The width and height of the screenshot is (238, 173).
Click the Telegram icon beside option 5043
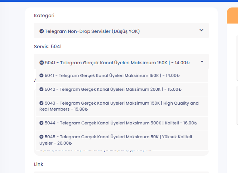(41, 103)
